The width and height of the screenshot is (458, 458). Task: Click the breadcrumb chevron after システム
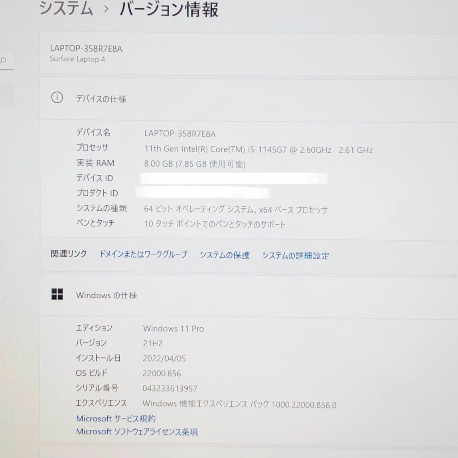(x=106, y=9)
